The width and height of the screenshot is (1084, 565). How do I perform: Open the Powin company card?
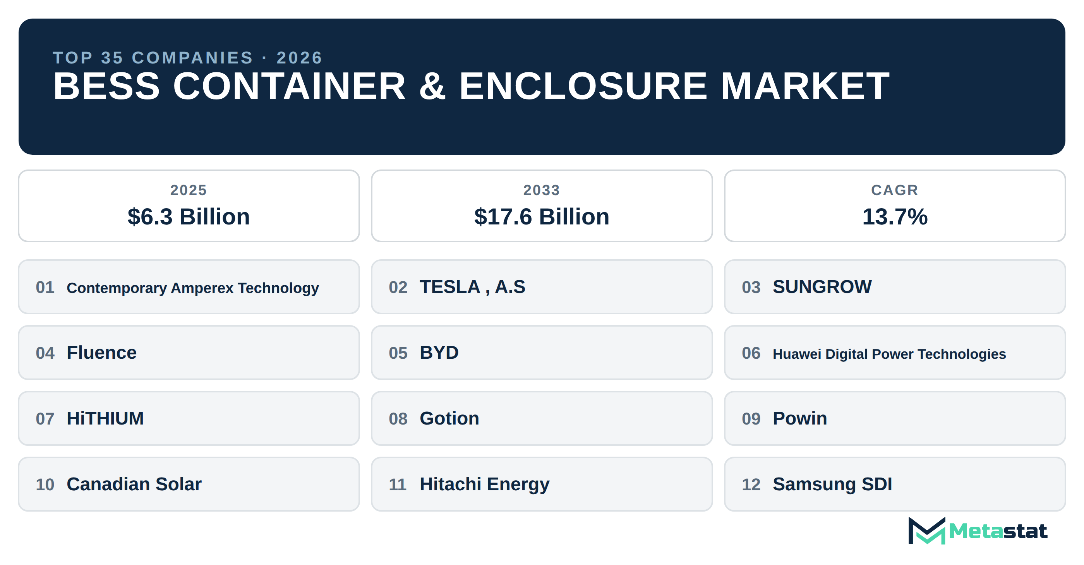(895, 418)
